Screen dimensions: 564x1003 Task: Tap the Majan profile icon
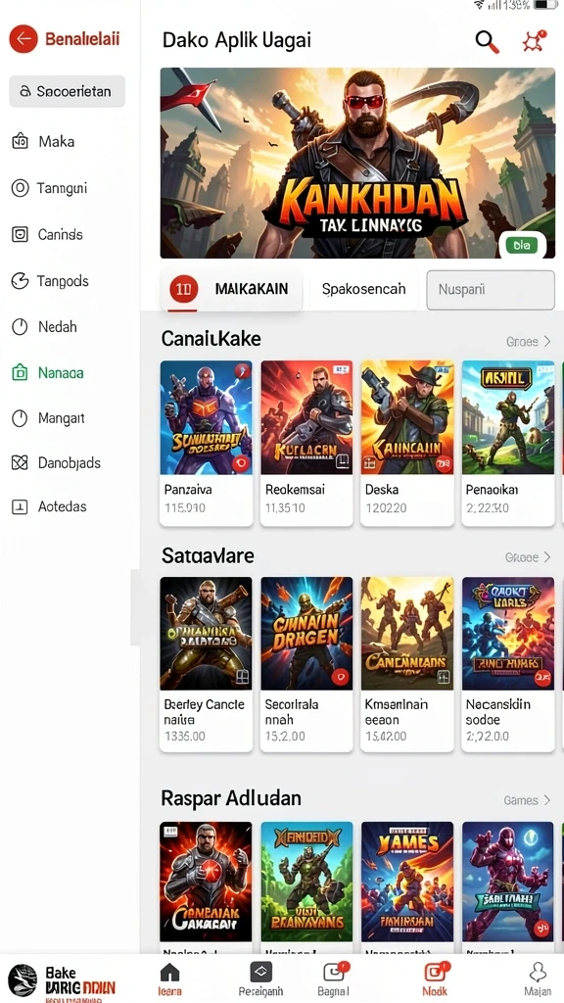[538, 973]
